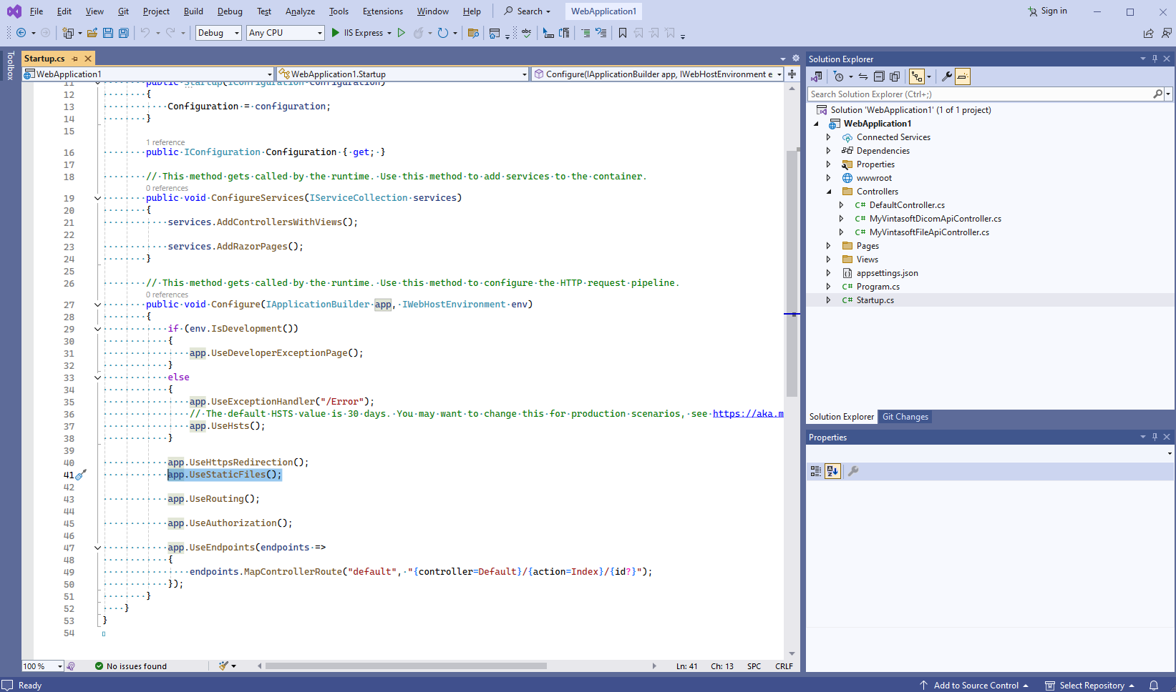Open the Build menu
Screen dimensions: 1176x692
click(x=193, y=11)
